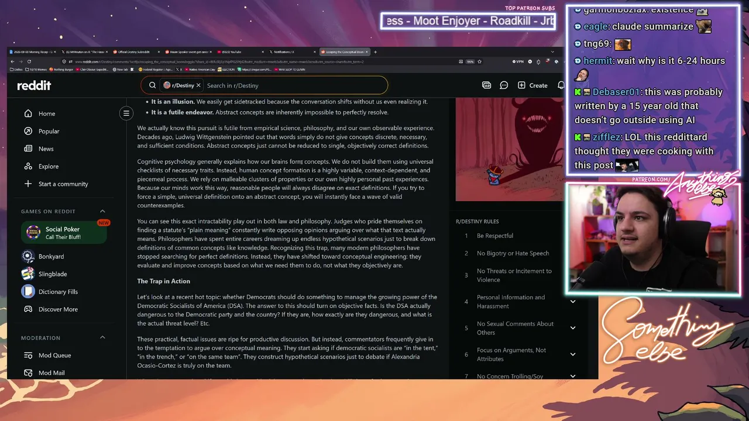Click the Reddit advertise AD icon

click(486, 85)
